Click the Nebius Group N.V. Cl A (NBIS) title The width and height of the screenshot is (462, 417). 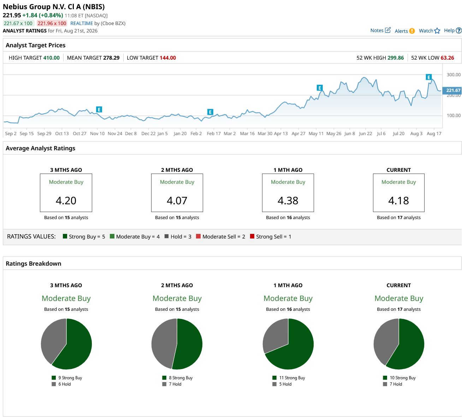point(54,7)
